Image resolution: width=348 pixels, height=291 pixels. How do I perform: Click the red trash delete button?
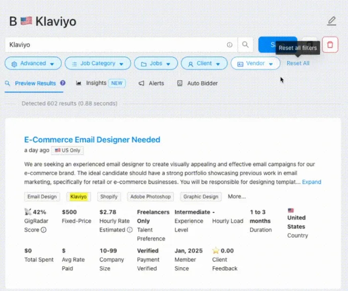click(330, 45)
